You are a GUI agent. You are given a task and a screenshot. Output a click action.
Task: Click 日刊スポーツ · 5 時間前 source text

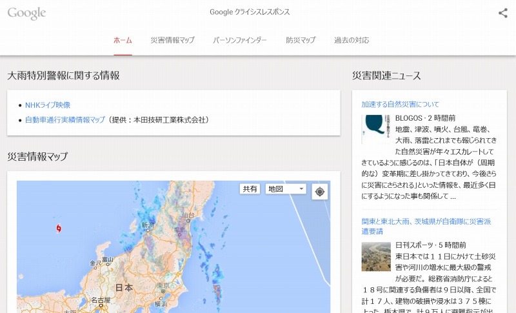(x=431, y=245)
